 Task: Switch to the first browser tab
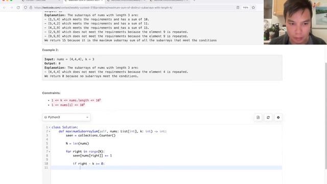pos(41,1)
